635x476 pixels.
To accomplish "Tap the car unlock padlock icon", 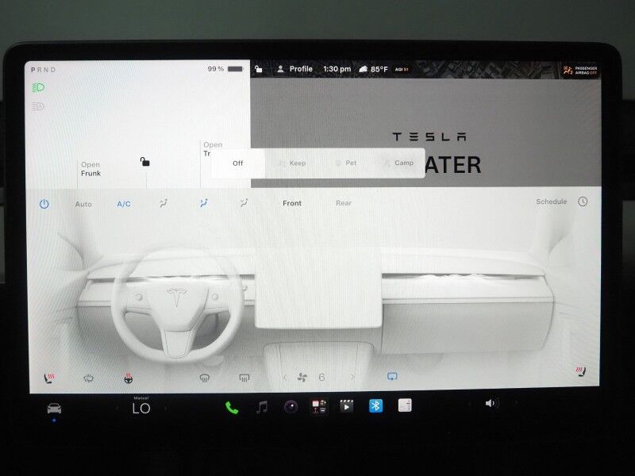I will tap(145, 162).
